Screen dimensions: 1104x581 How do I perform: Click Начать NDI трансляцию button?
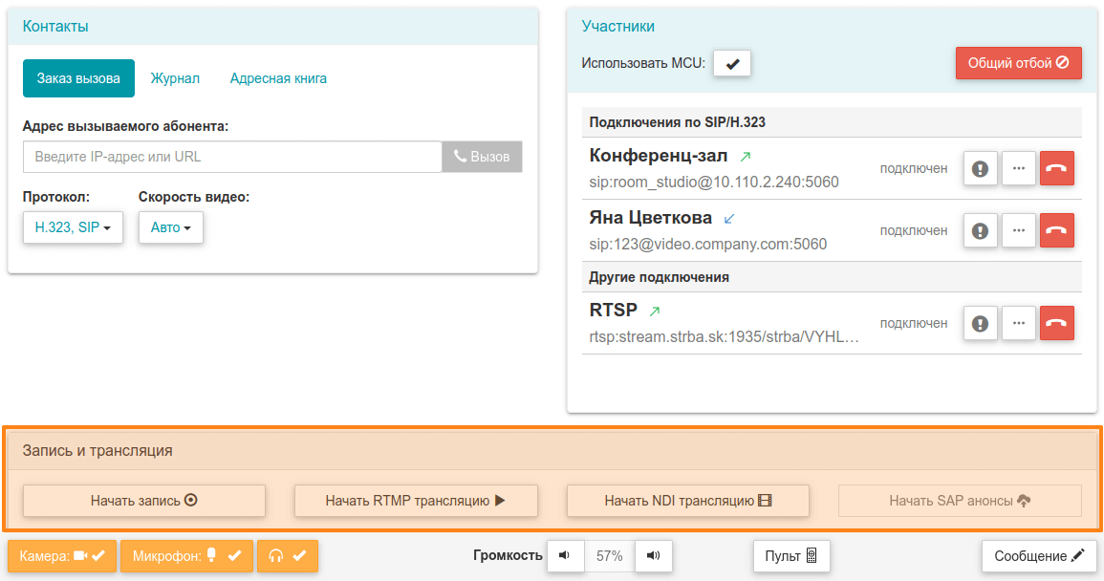coord(688,501)
